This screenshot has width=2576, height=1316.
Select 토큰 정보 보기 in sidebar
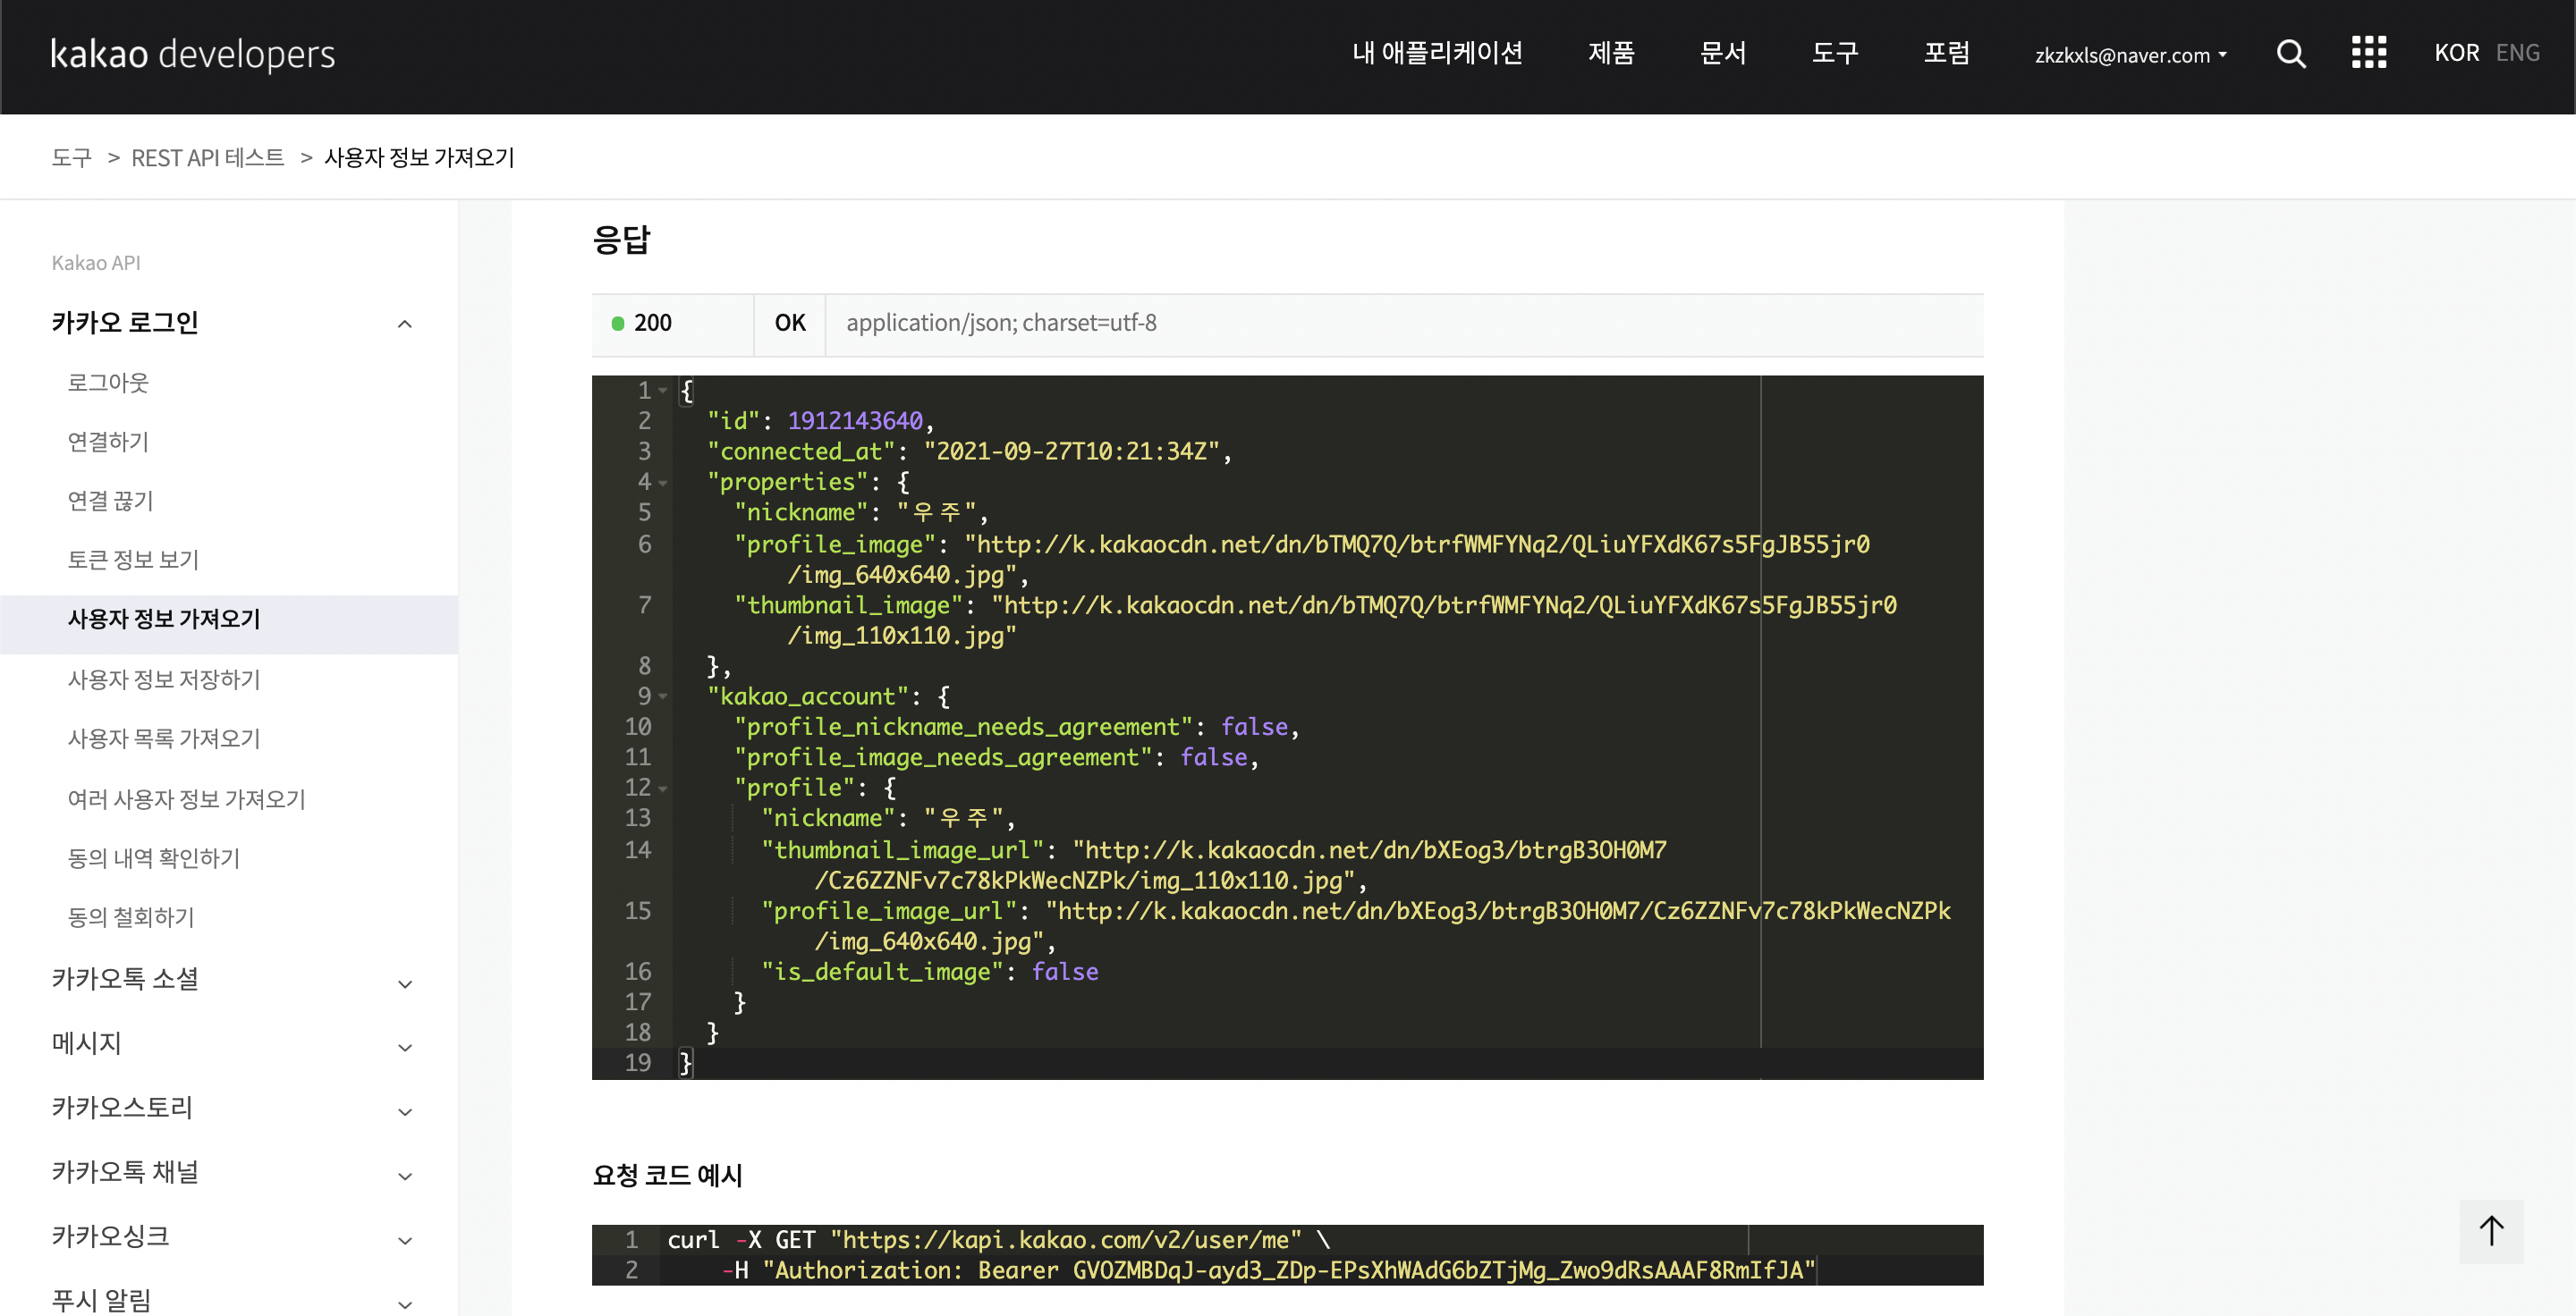tap(133, 560)
